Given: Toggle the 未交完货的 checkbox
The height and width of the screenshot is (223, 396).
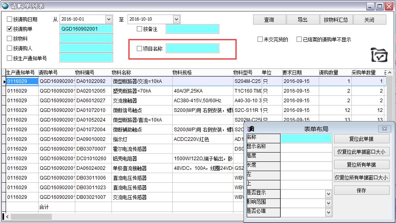Looking at the screenshot, I should [x=260, y=39].
